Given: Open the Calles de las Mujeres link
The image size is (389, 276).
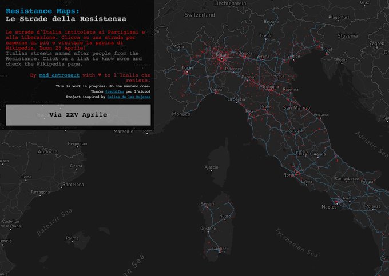Looking at the screenshot, I should (x=129, y=97).
